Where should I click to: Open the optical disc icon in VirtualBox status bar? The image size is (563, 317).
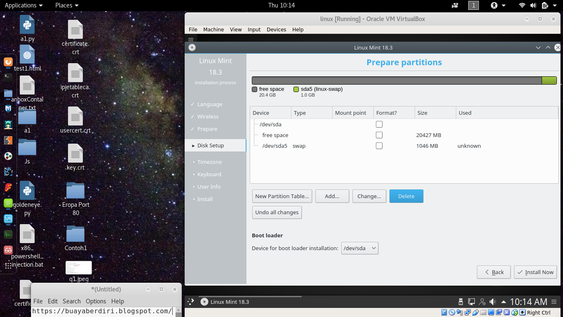pyautogui.click(x=452, y=312)
